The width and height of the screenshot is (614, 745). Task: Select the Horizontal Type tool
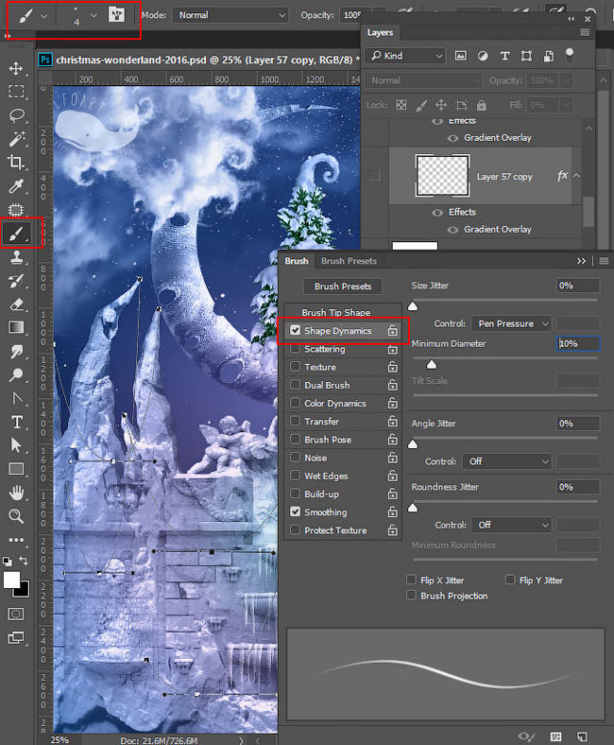pos(17,422)
